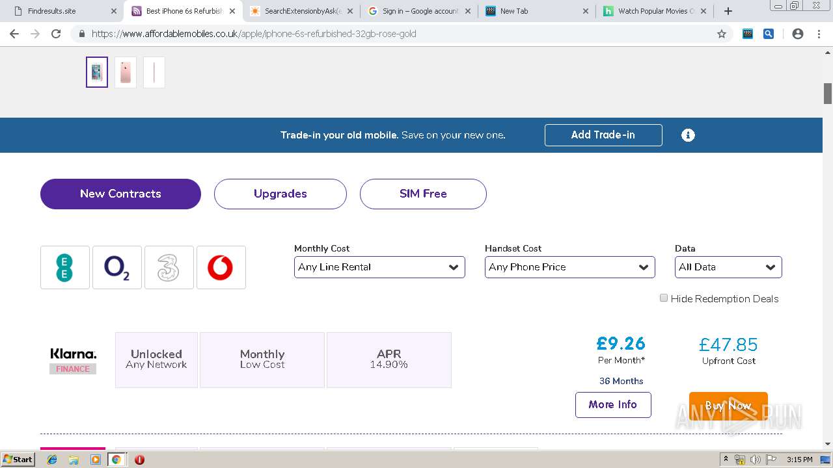Viewport: 833px width, 468px height.
Task: Click the Upgrades contract option
Action: [x=280, y=194]
